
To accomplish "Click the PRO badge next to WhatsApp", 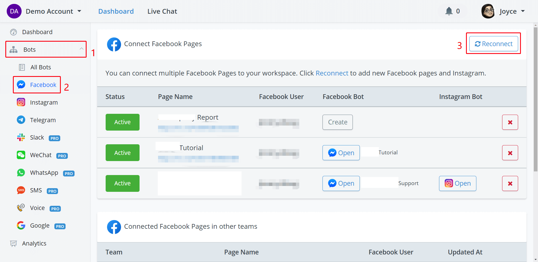I will point(69,173).
